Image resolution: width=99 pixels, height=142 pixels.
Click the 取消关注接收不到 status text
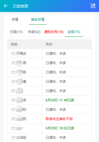point(59,119)
